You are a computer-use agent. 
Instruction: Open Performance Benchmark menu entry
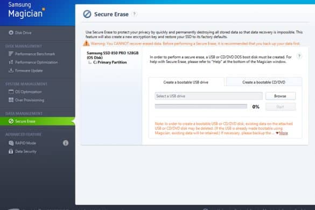click(35, 54)
